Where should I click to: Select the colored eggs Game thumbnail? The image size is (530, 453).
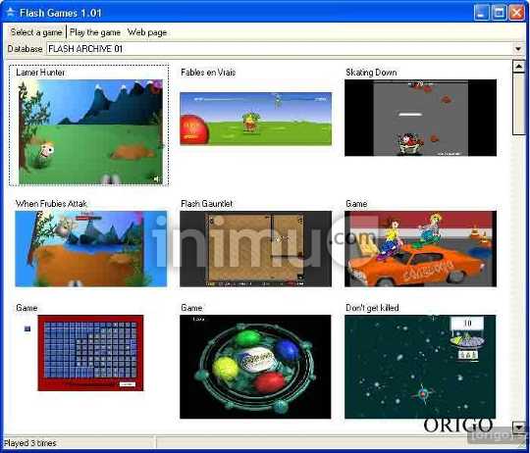tap(255, 367)
